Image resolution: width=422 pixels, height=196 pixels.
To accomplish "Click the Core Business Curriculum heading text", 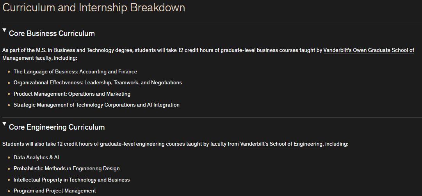I will tap(52, 34).
